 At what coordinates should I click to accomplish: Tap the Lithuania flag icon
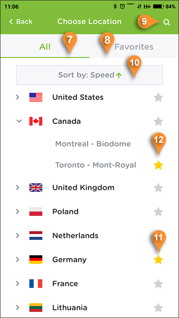pyautogui.click(x=36, y=308)
